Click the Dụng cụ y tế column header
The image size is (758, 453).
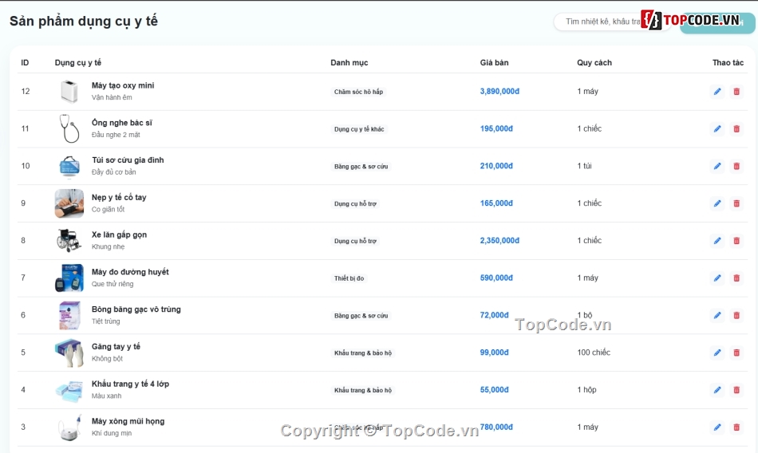78,63
